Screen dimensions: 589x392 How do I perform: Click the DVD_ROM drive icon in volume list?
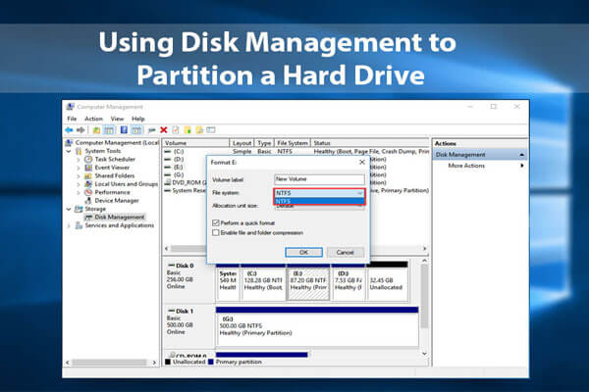click(x=168, y=182)
